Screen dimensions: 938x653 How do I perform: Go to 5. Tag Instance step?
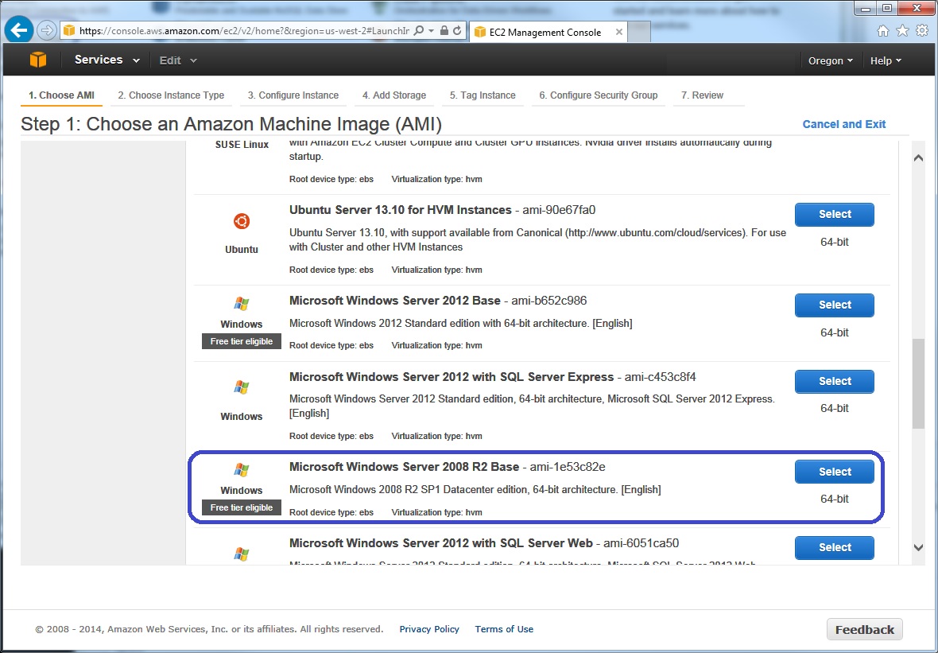tap(483, 95)
